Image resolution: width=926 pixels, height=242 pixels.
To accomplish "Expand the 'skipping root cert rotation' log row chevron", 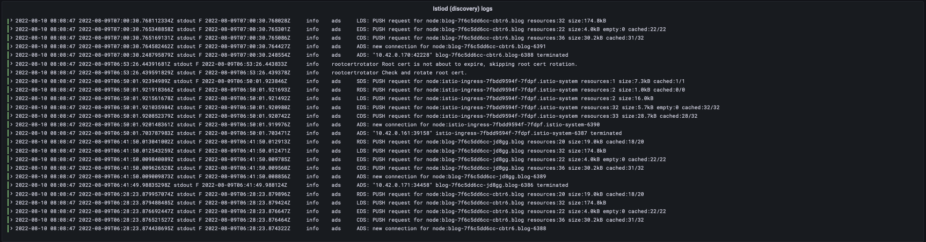I will [11, 64].
